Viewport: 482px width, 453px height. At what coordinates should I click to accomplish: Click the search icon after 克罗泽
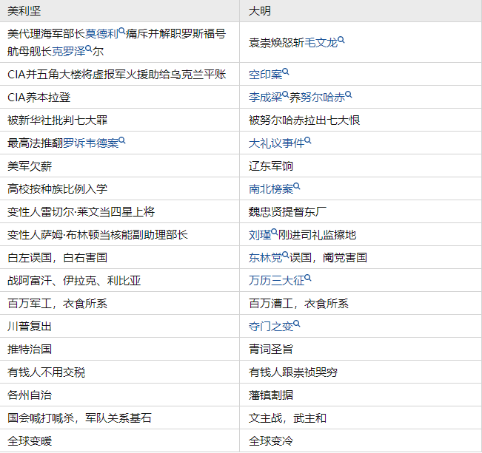tap(88, 49)
